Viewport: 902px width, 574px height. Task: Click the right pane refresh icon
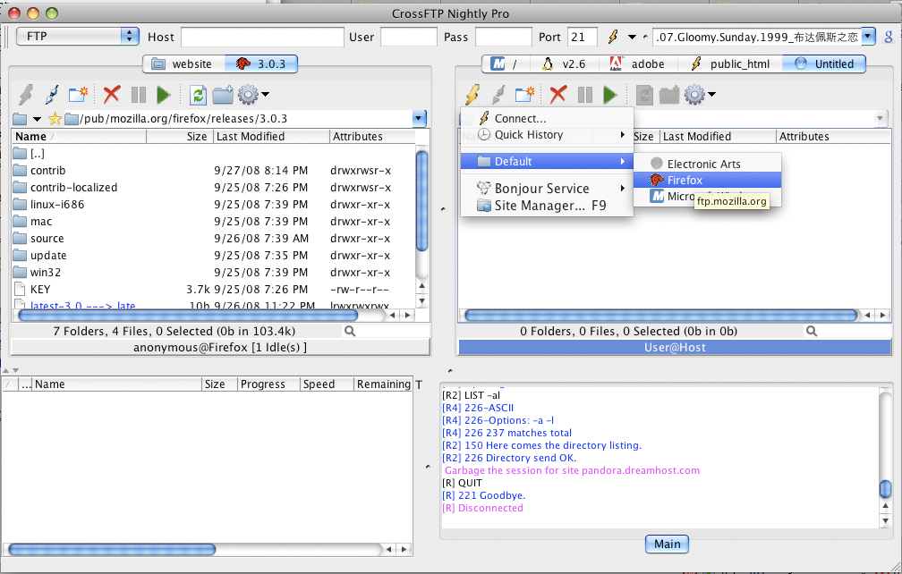click(644, 95)
